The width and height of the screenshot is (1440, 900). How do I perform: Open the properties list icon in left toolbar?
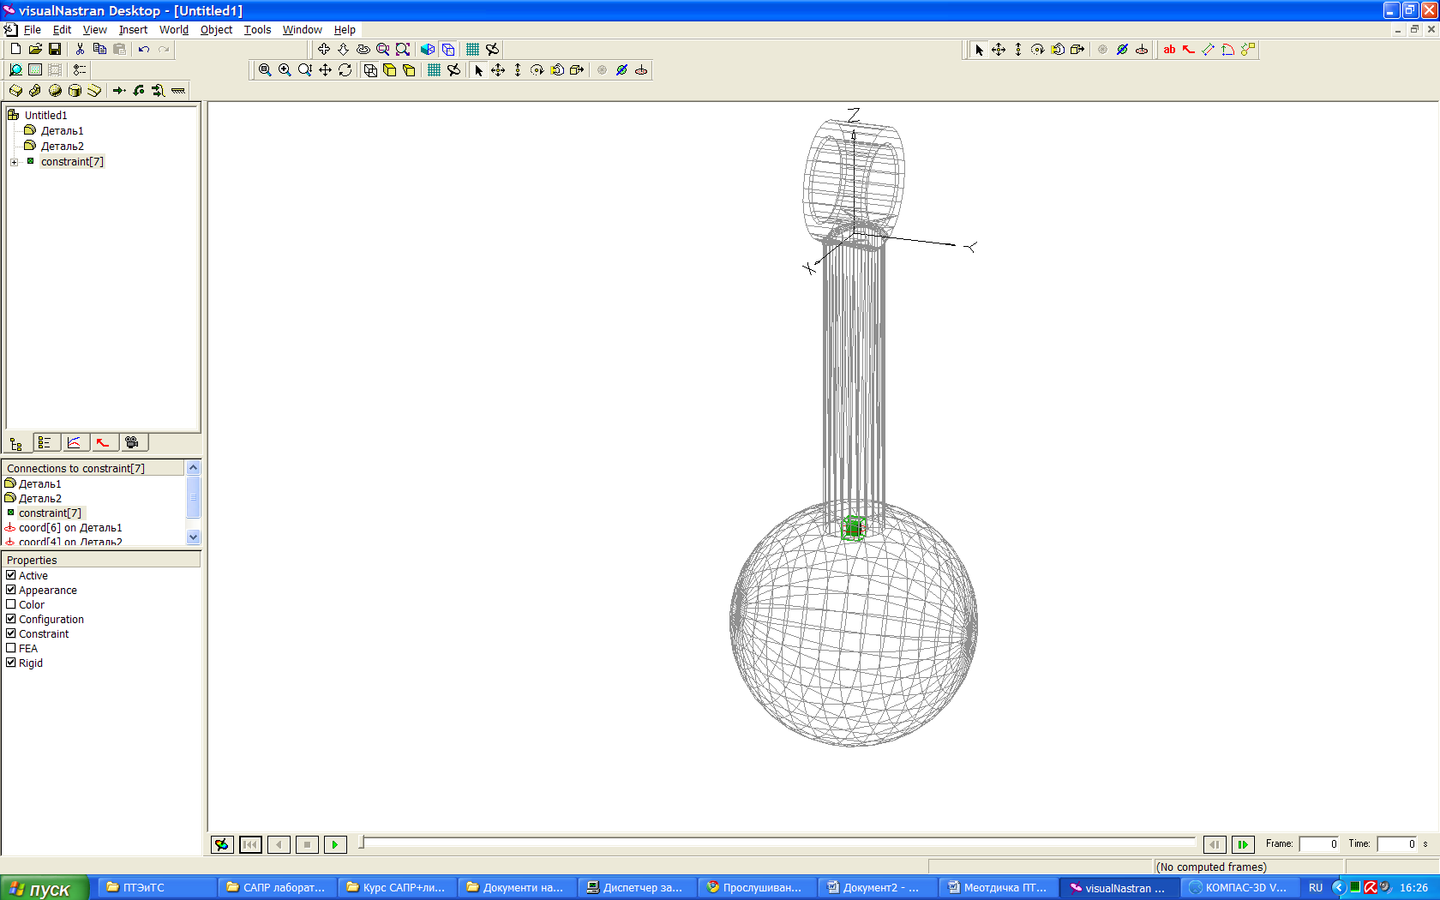tap(80, 69)
